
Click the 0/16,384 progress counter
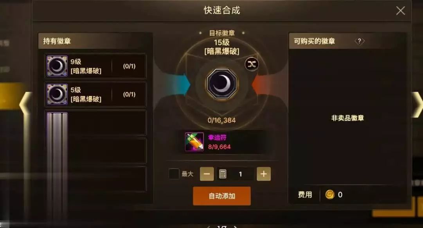tap(222, 120)
